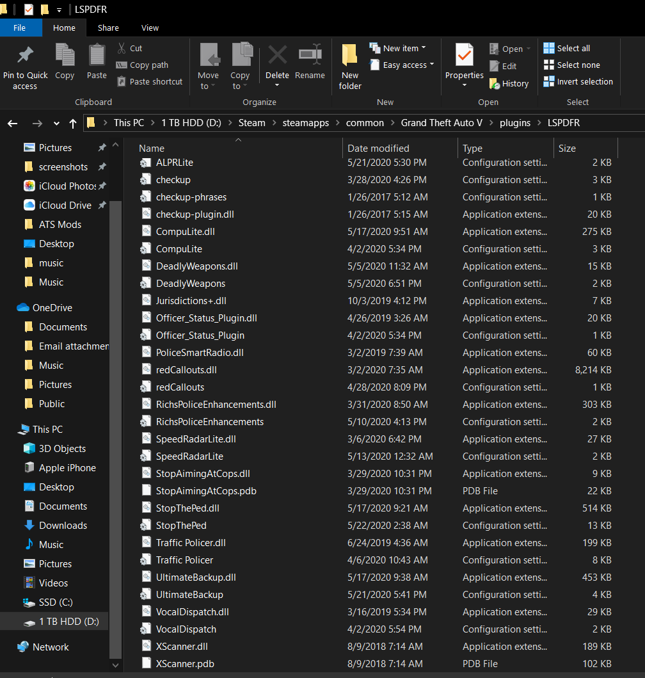Open SSD (C:) in the navigation pane

point(56,602)
